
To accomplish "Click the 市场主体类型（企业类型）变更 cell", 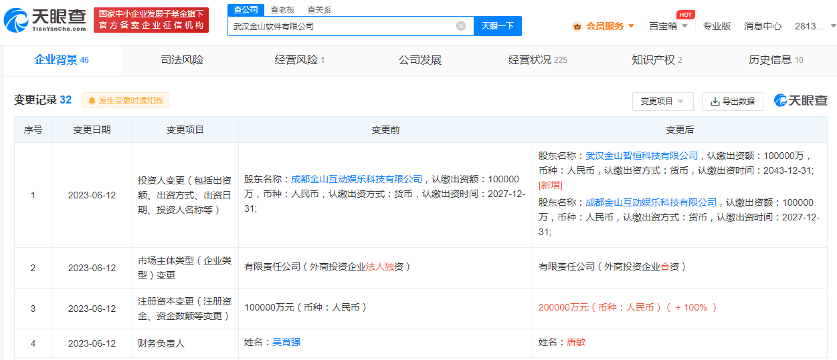I will coord(185,268).
